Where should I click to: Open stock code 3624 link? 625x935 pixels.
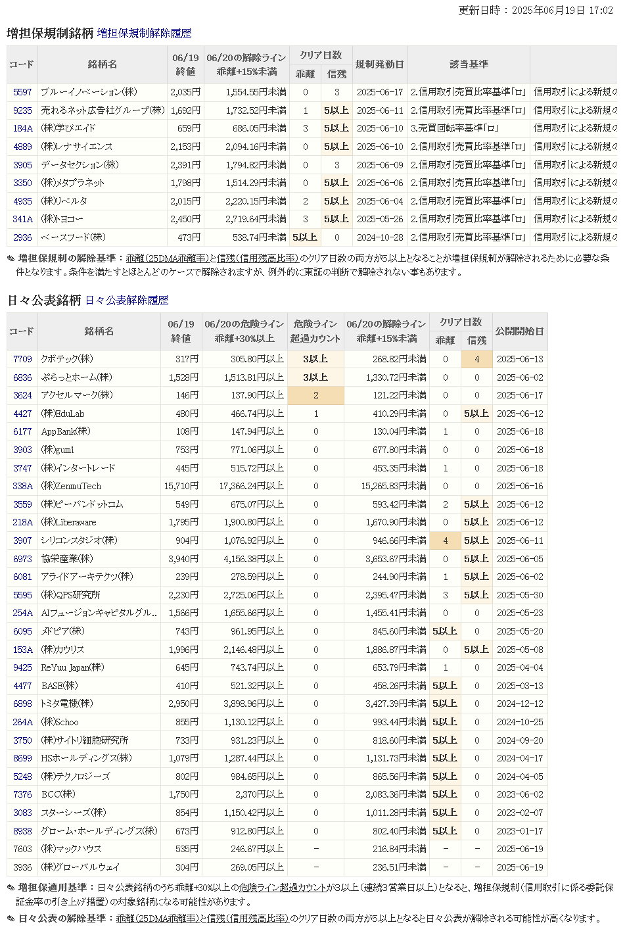22,395
